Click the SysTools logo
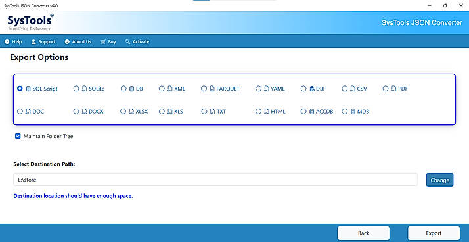469x242 pixels. pos(30,22)
